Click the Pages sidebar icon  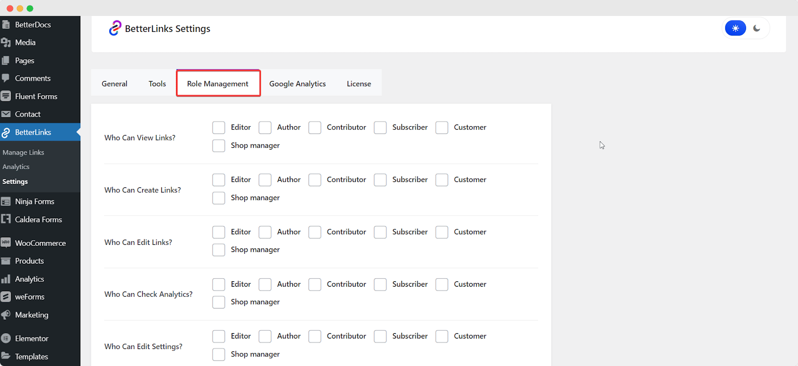pos(6,60)
